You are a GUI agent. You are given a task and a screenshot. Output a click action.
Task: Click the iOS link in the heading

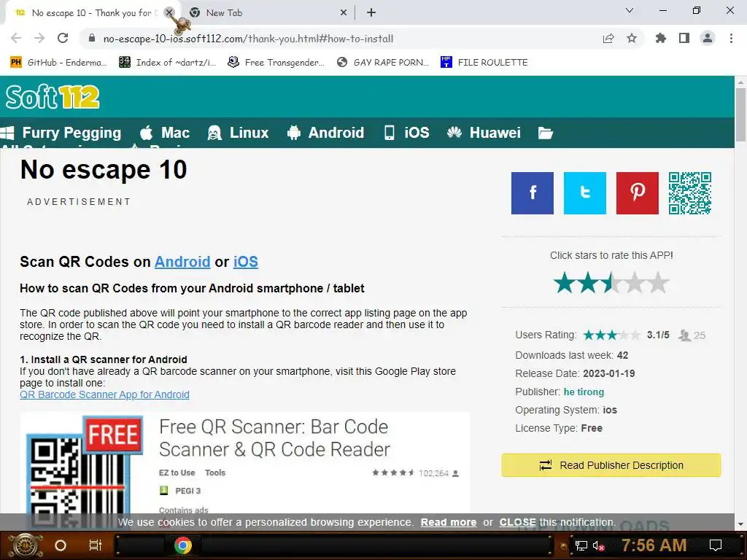point(246,262)
